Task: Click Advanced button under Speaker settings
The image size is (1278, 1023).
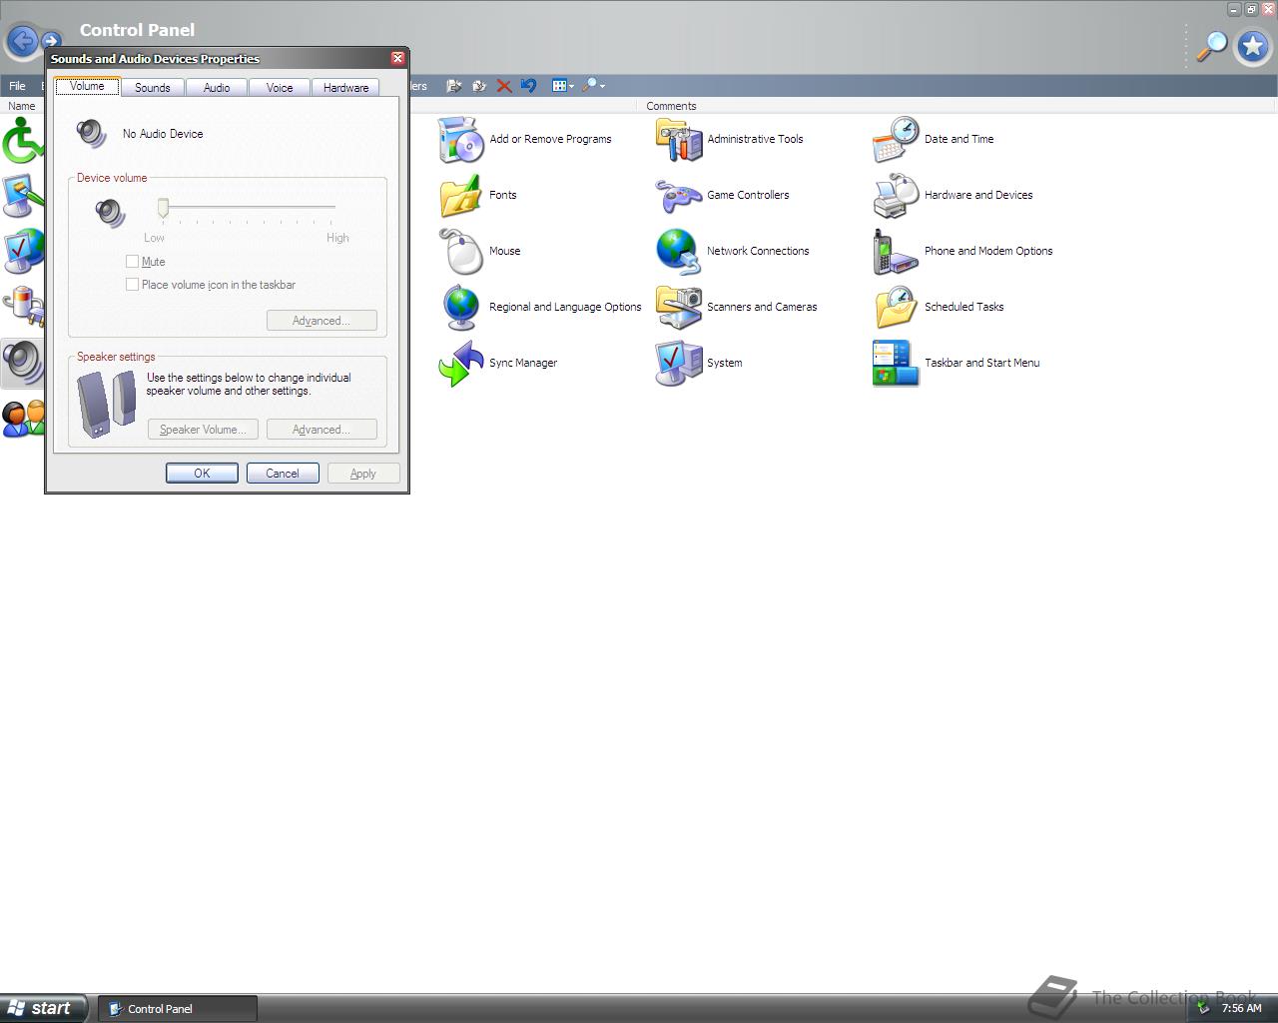Action: click(x=321, y=430)
